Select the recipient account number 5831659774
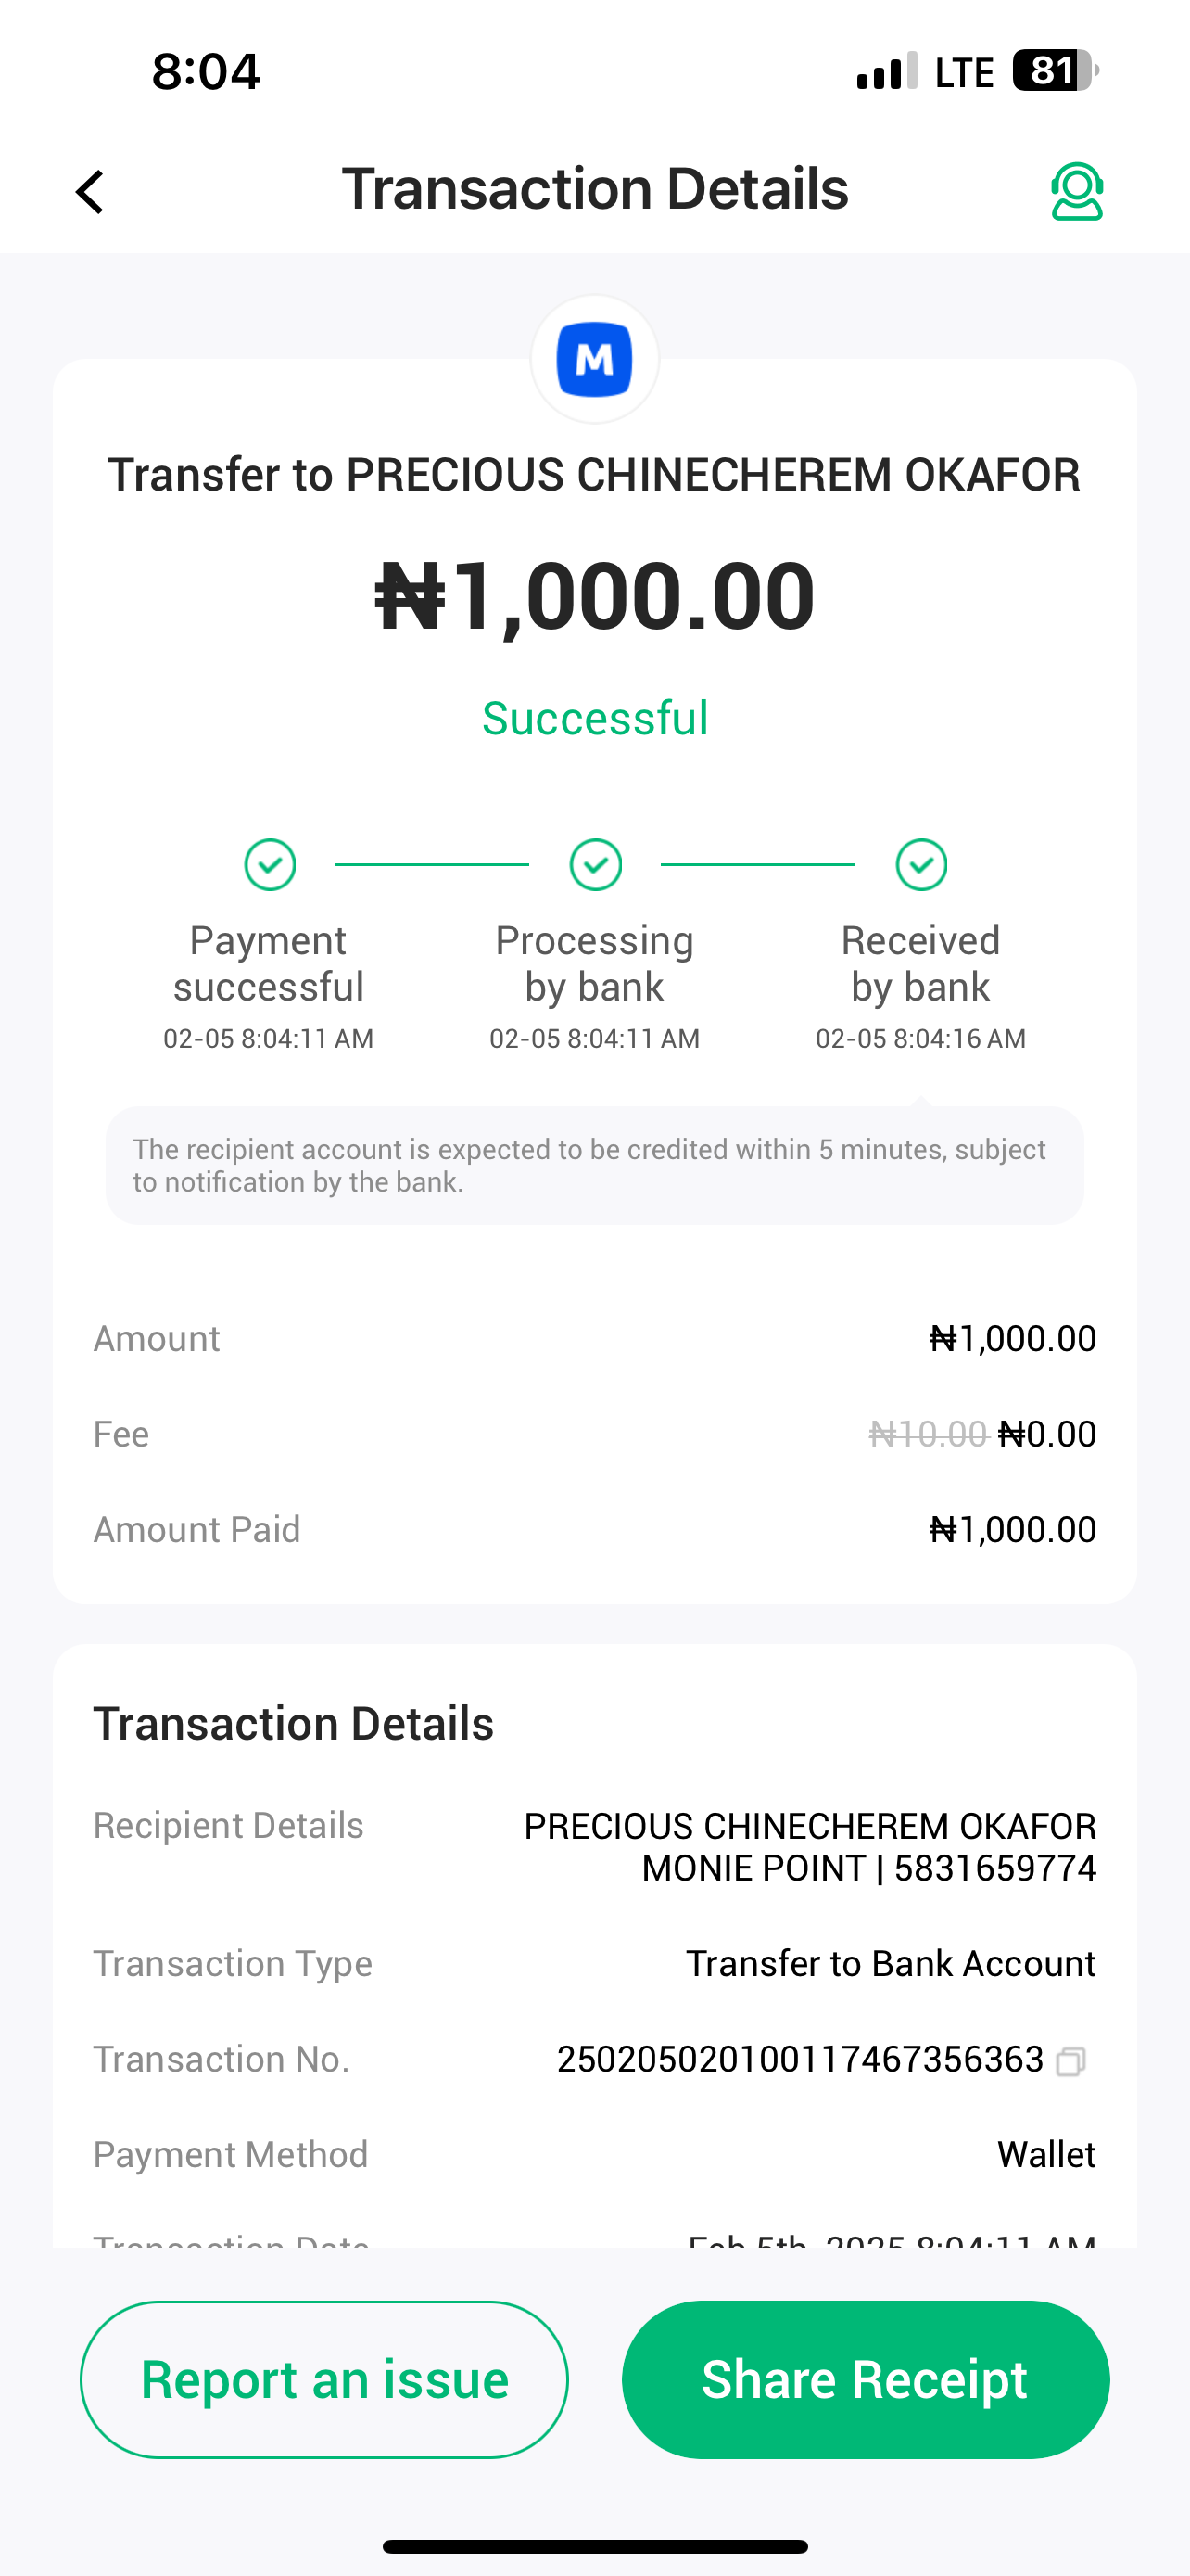The image size is (1190, 2576). coord(995,1868)
